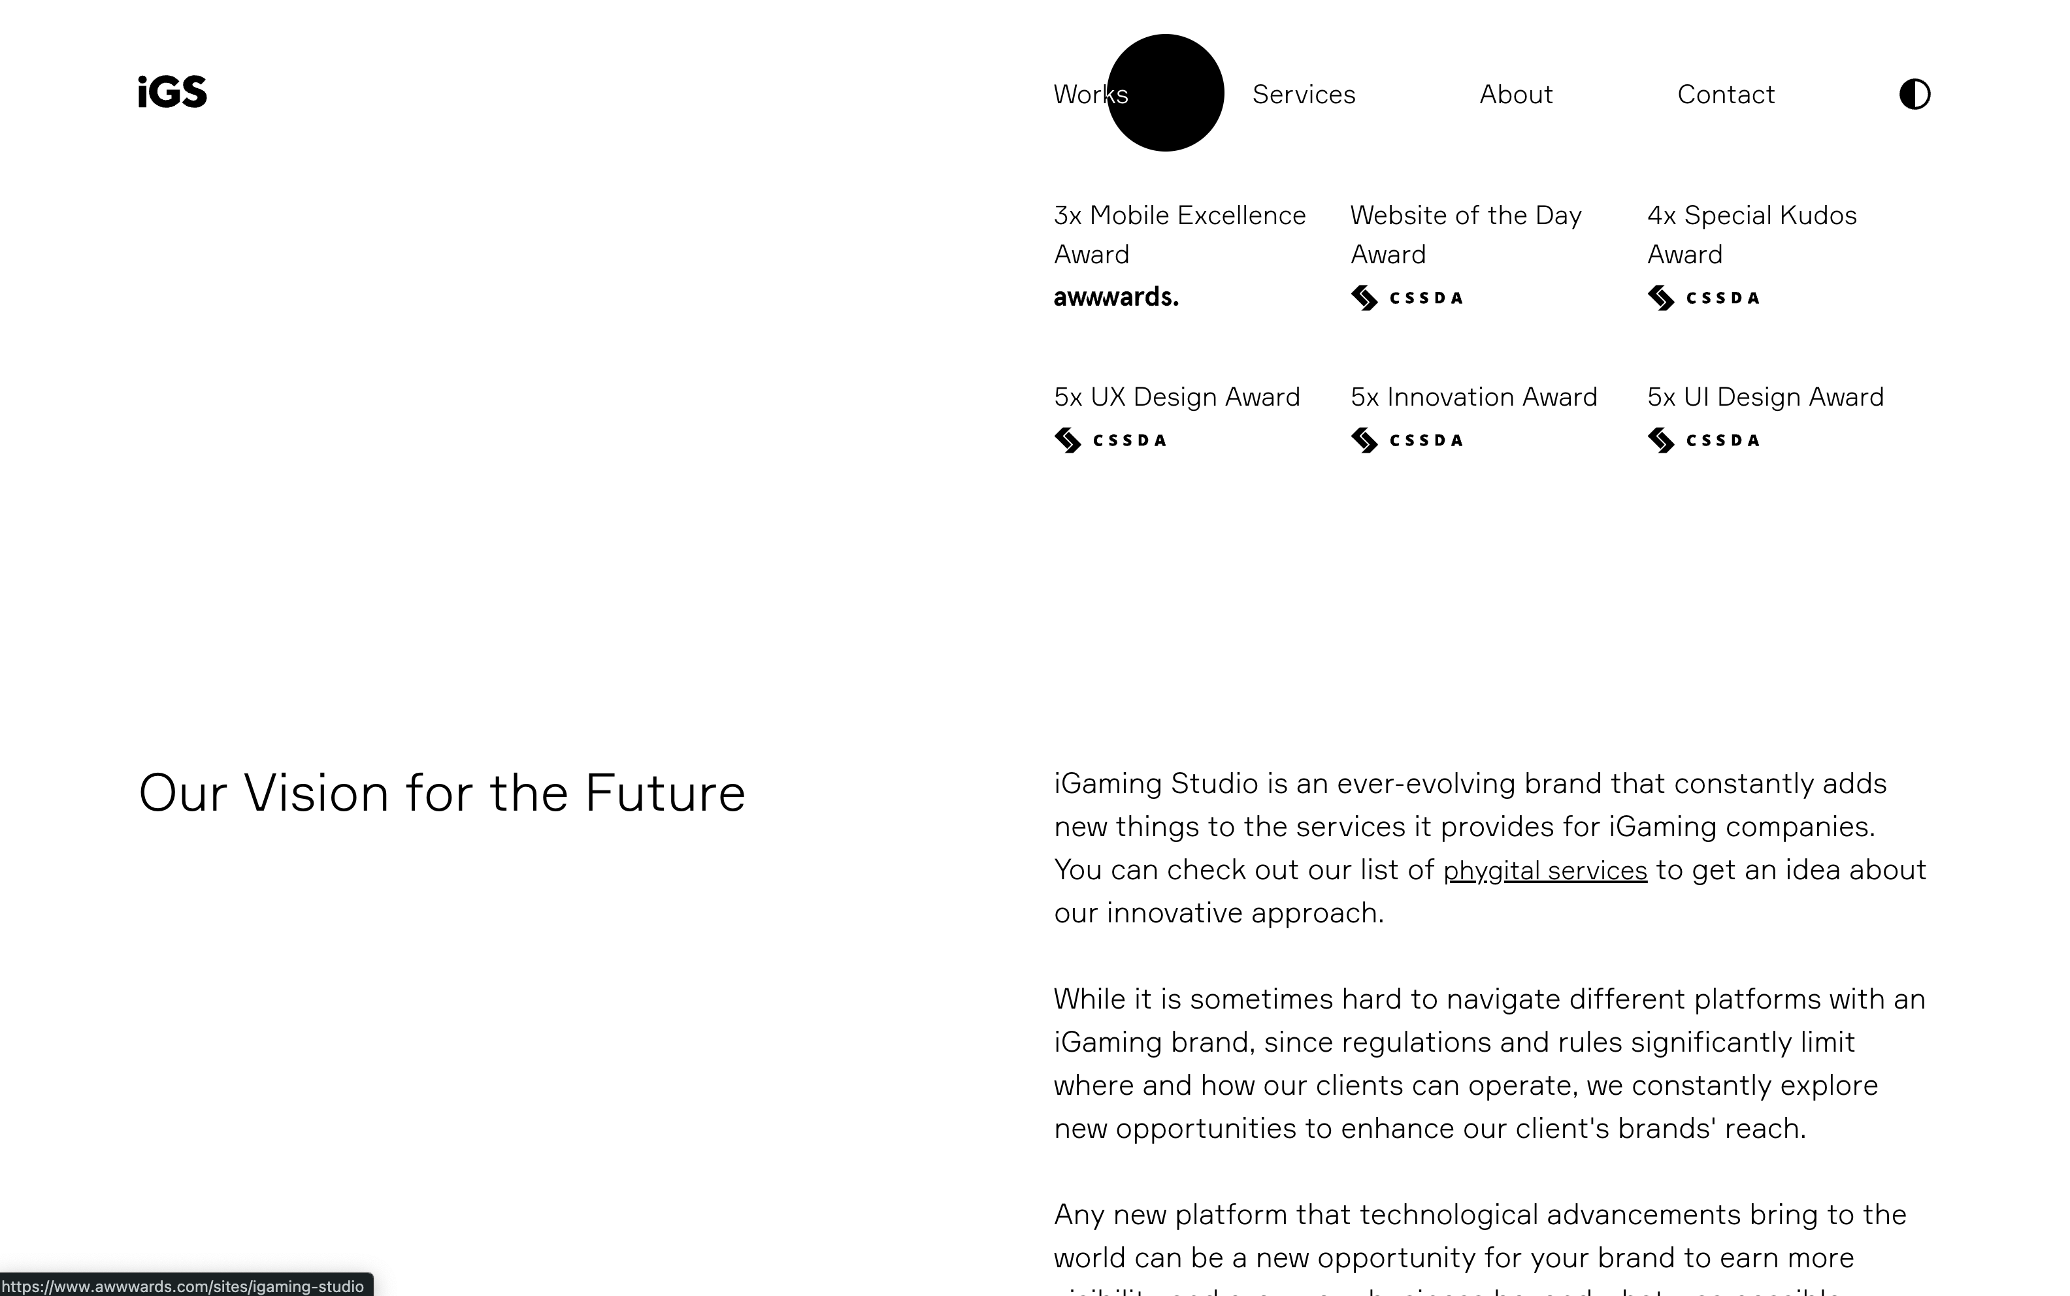Click CSSDA logo under 5x Innovation Award
Screen dimensions: 2070x1296
1407,440
